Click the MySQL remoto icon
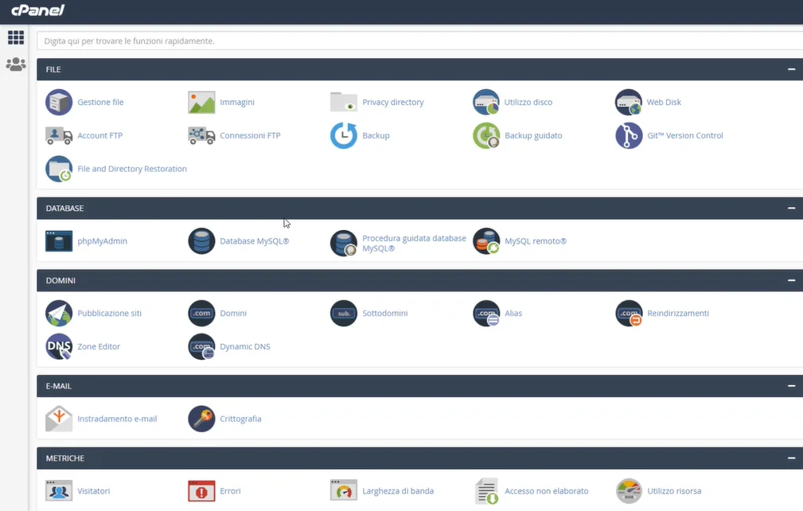The width and height of the screenshot is (803, 511). 486,241
